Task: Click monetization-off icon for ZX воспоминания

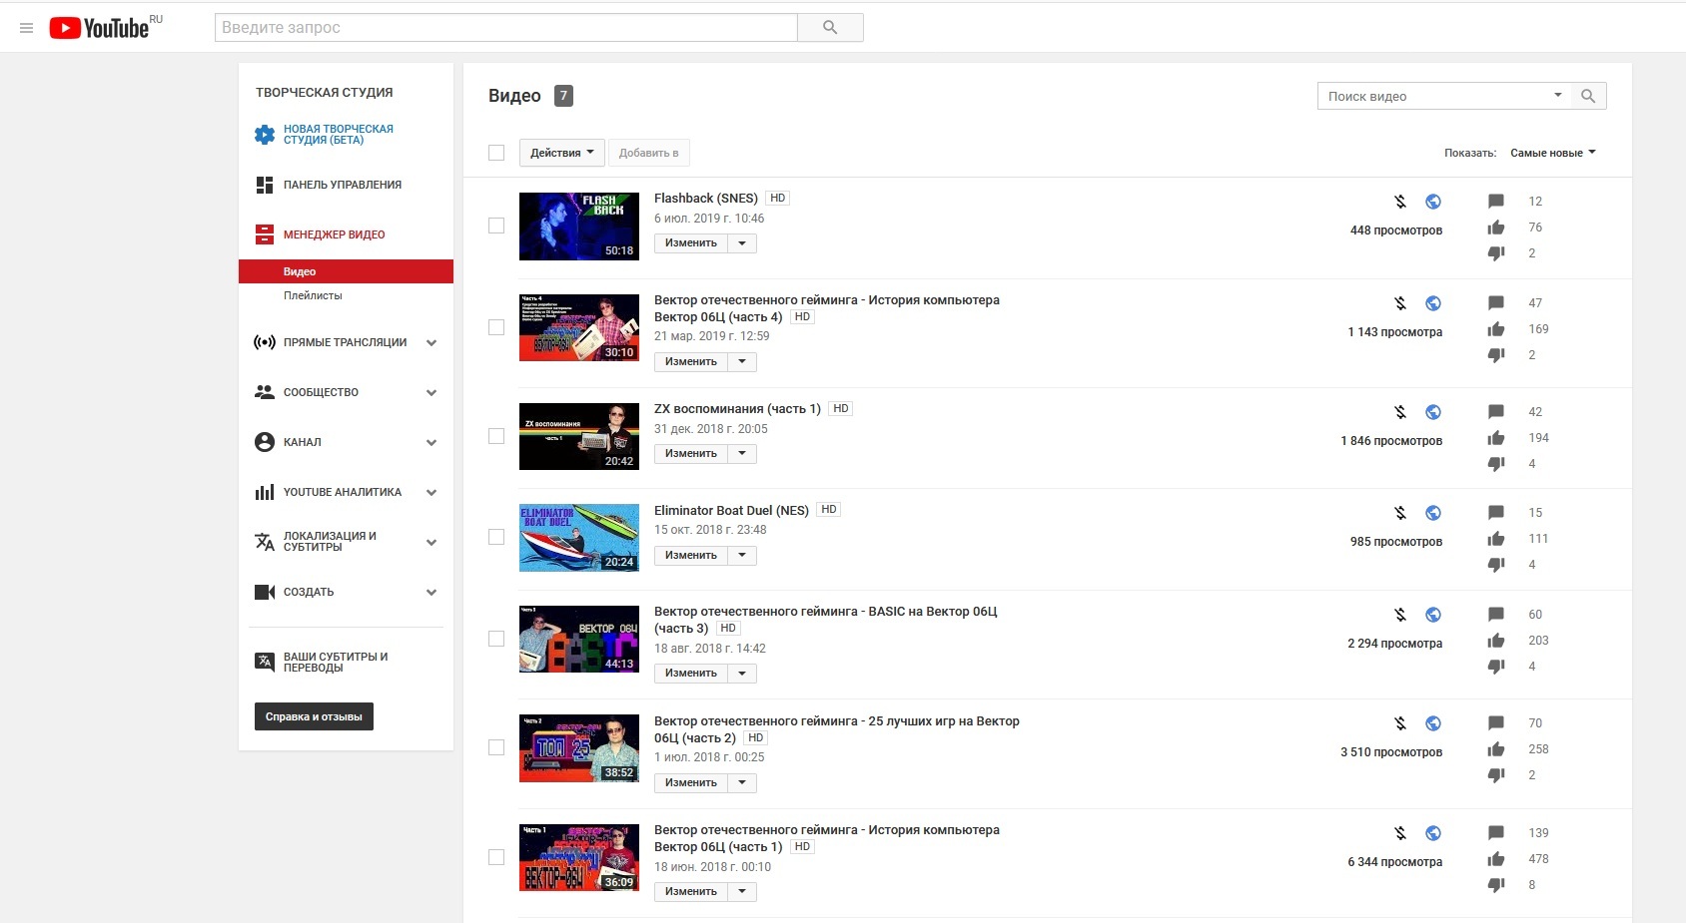Action: (1400, 412)
